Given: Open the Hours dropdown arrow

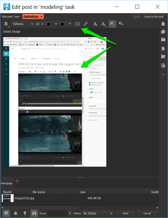Looking at the screenshot, I should click(70, 213).
